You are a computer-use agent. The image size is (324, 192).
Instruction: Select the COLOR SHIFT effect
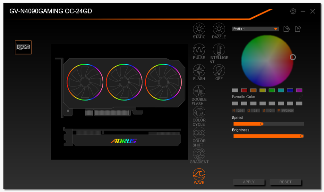[199, 137]
